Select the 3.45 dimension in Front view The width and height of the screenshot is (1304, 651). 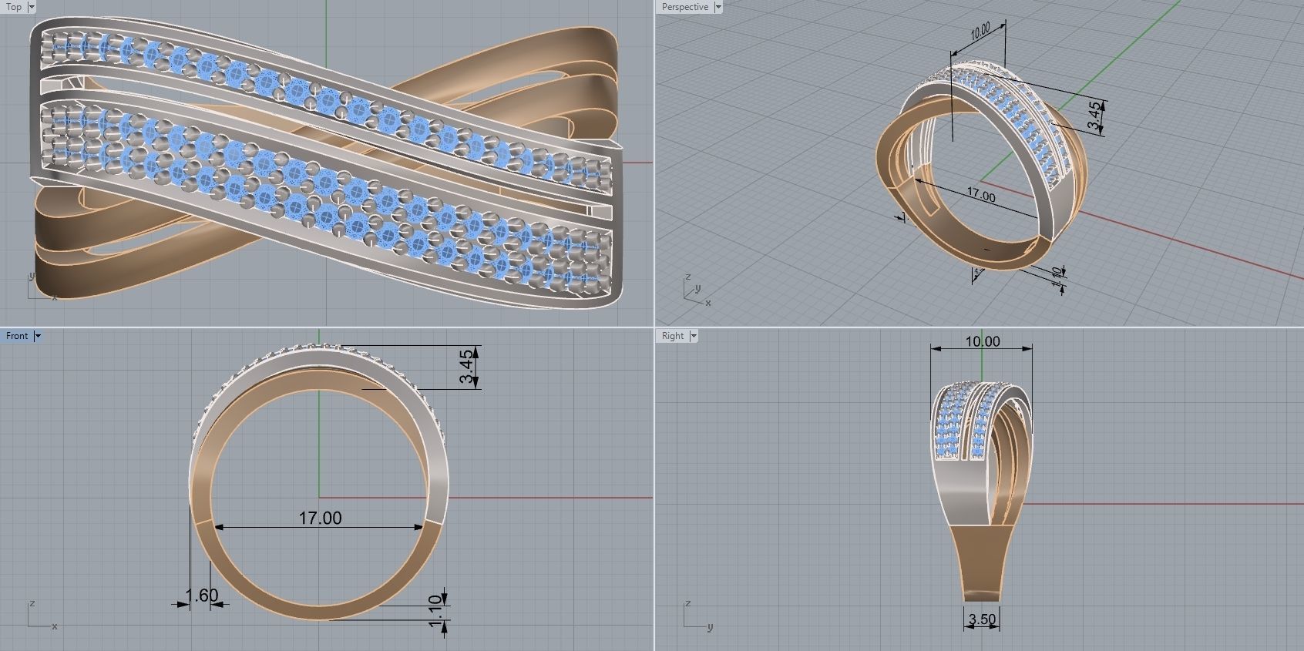click(x=466, y=367)
